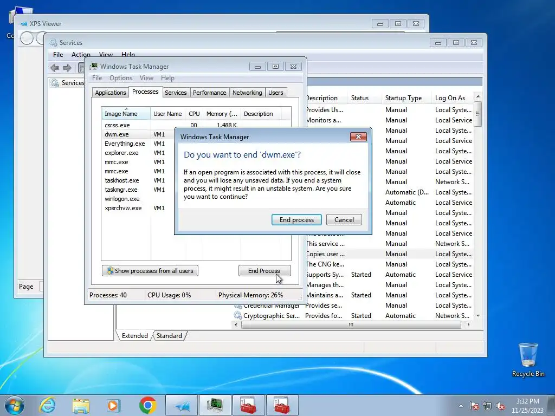Select Services node in left tree pane

(68, 83)
